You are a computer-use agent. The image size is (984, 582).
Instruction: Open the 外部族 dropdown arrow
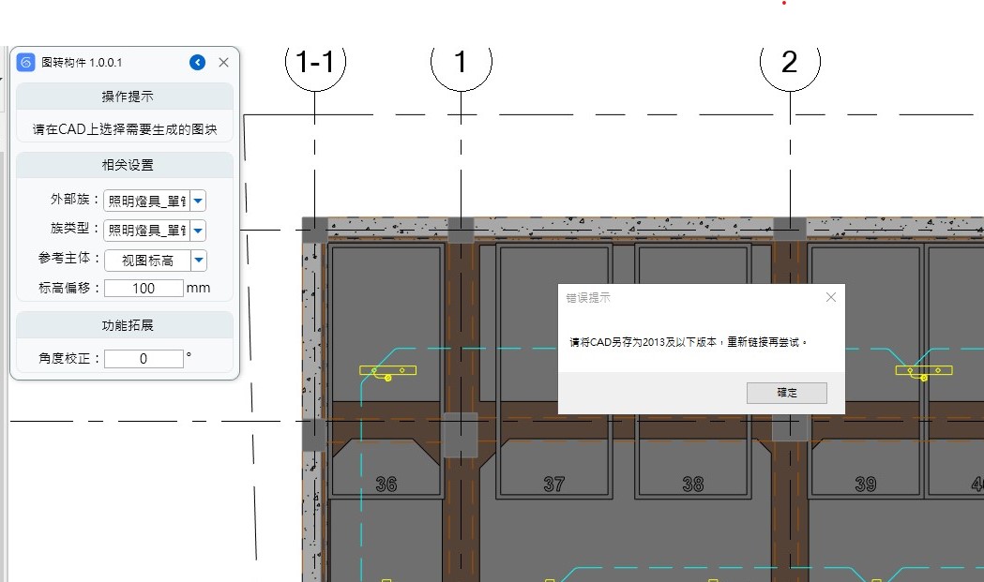click(198, 201)
